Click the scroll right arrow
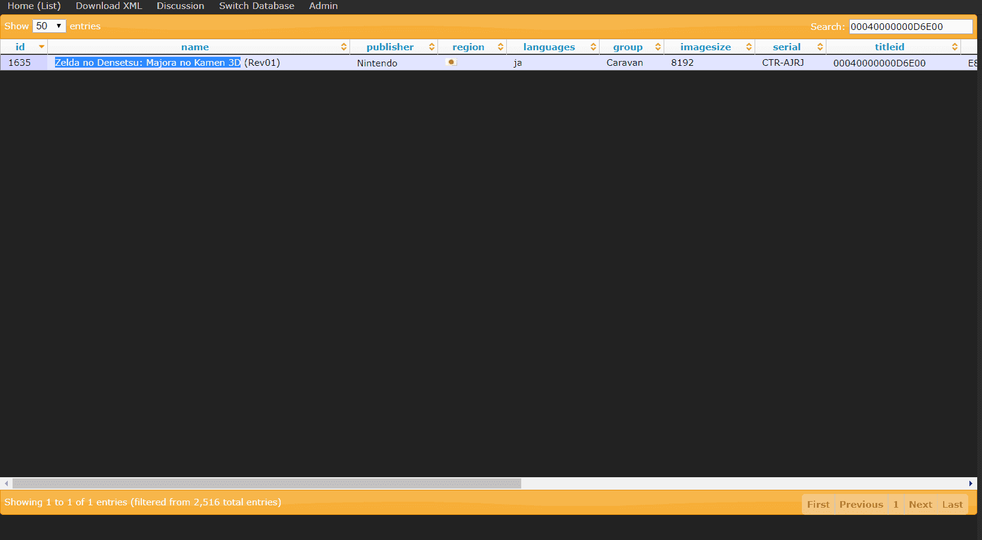Viewport: 982px width, 540px height. coord(971,483)
